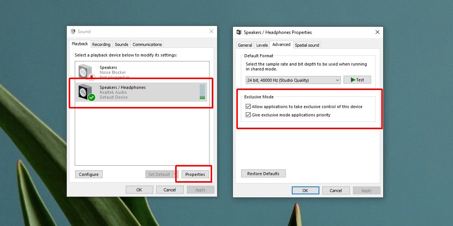Screen dimensions: 453x226
Task: Switch to the Recording tab
Action: [x=102, y=44]
